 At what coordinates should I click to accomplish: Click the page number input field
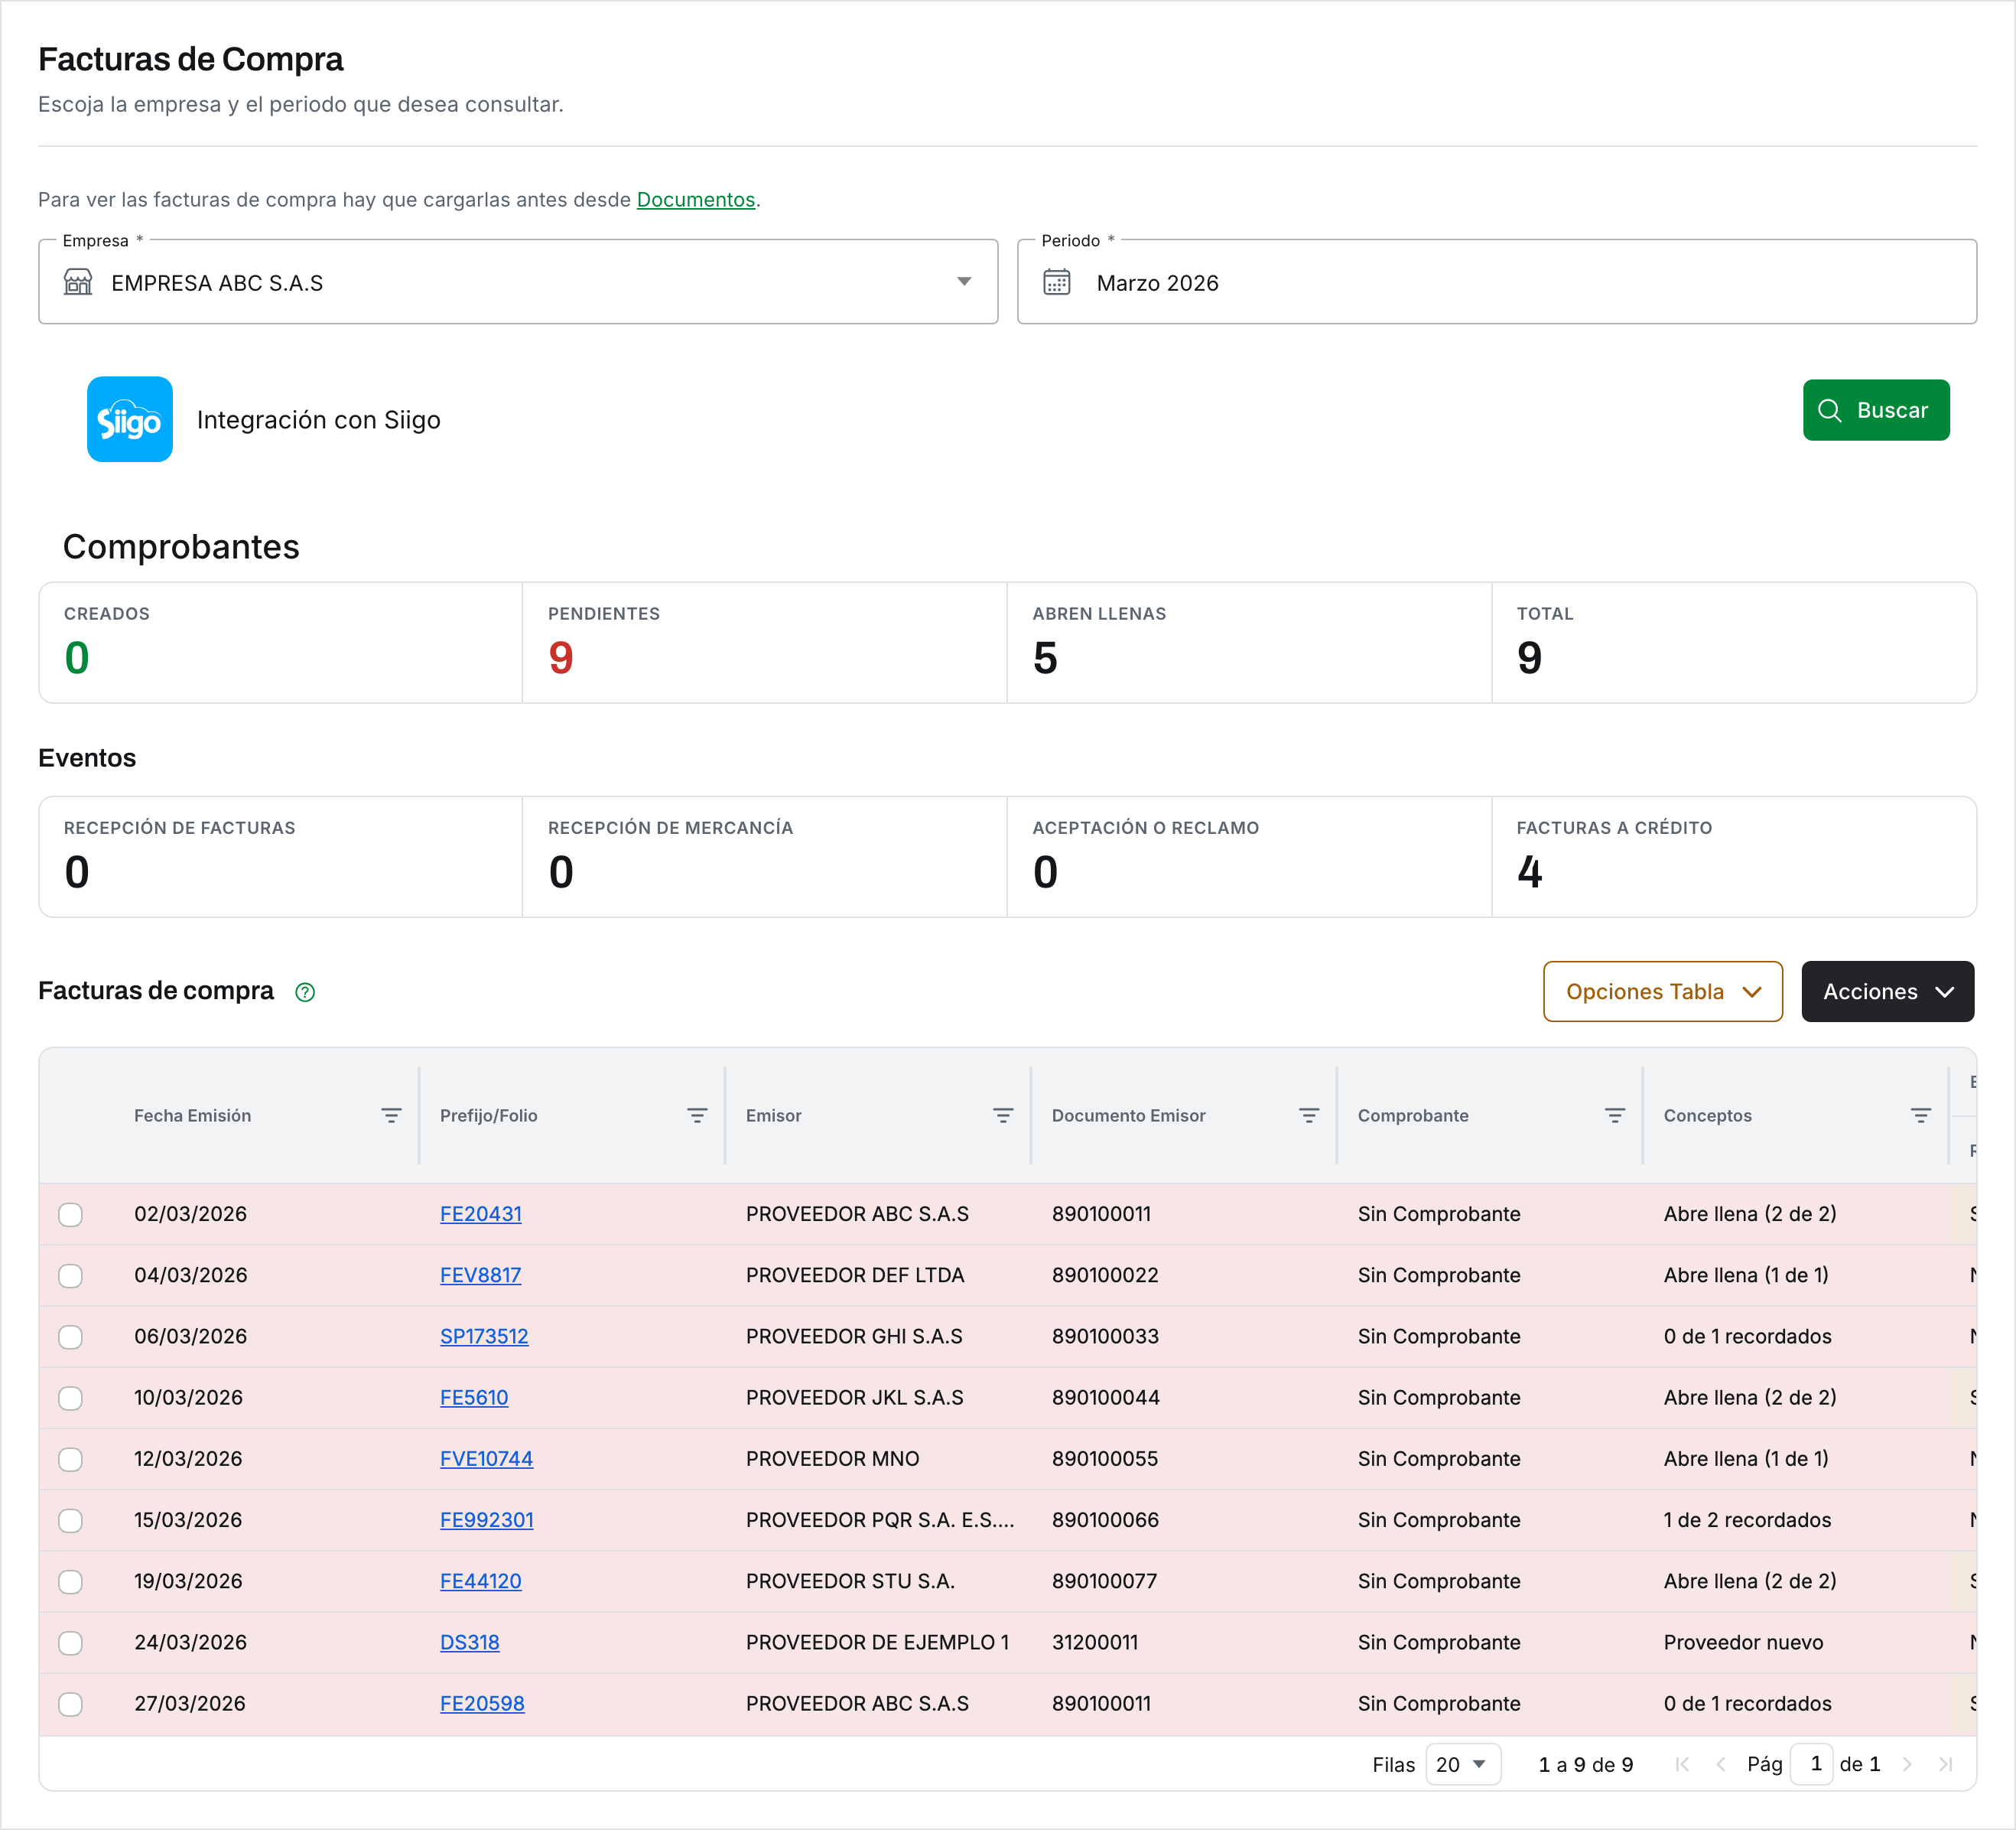tap(1811, 1764)
